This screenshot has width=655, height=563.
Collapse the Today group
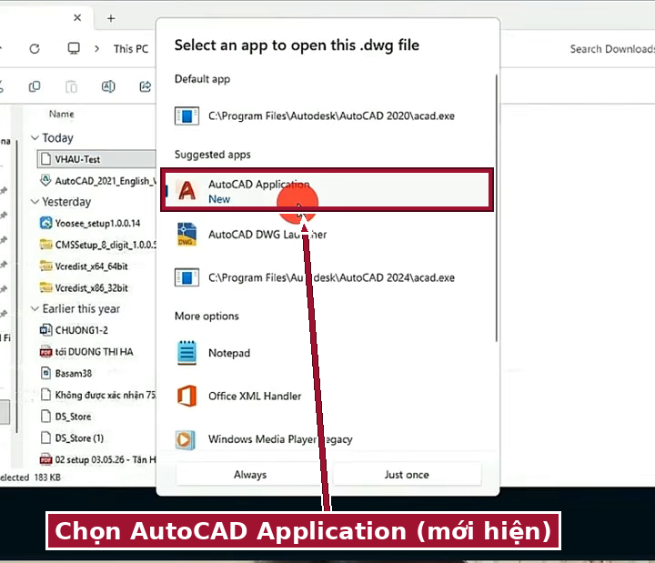35,138
